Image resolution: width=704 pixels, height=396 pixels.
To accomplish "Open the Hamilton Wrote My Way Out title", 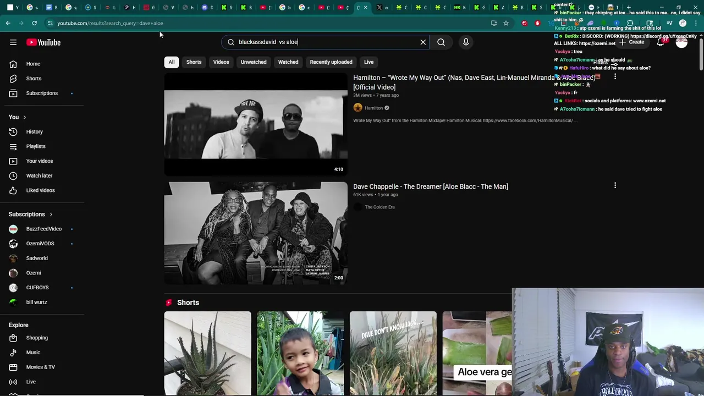I will 474,82.
